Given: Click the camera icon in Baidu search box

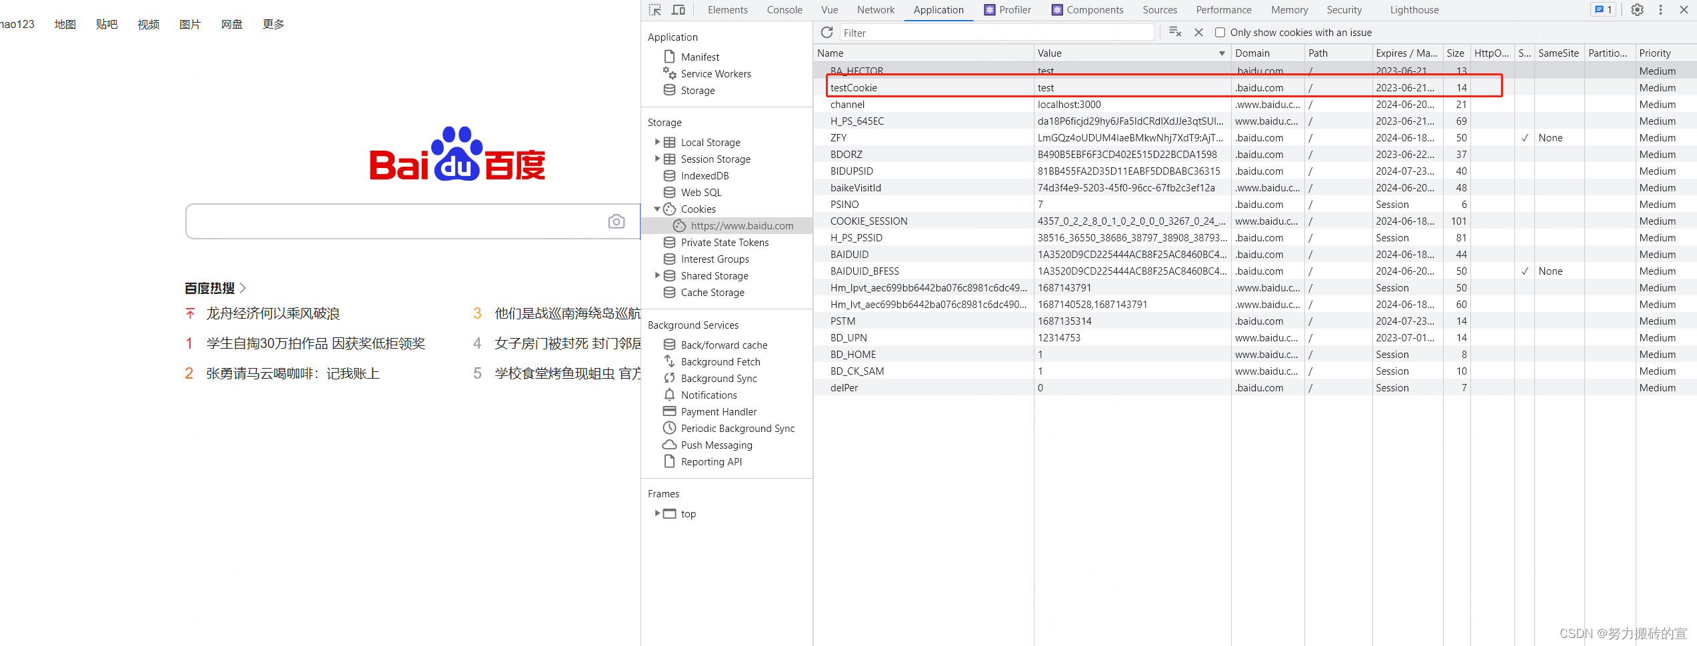Looking at the screenshot, I should pyautogui.click(x=616, y=221).
